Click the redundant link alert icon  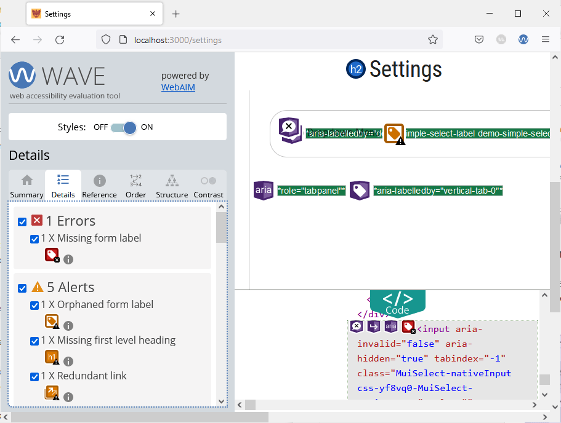(52, 393)
